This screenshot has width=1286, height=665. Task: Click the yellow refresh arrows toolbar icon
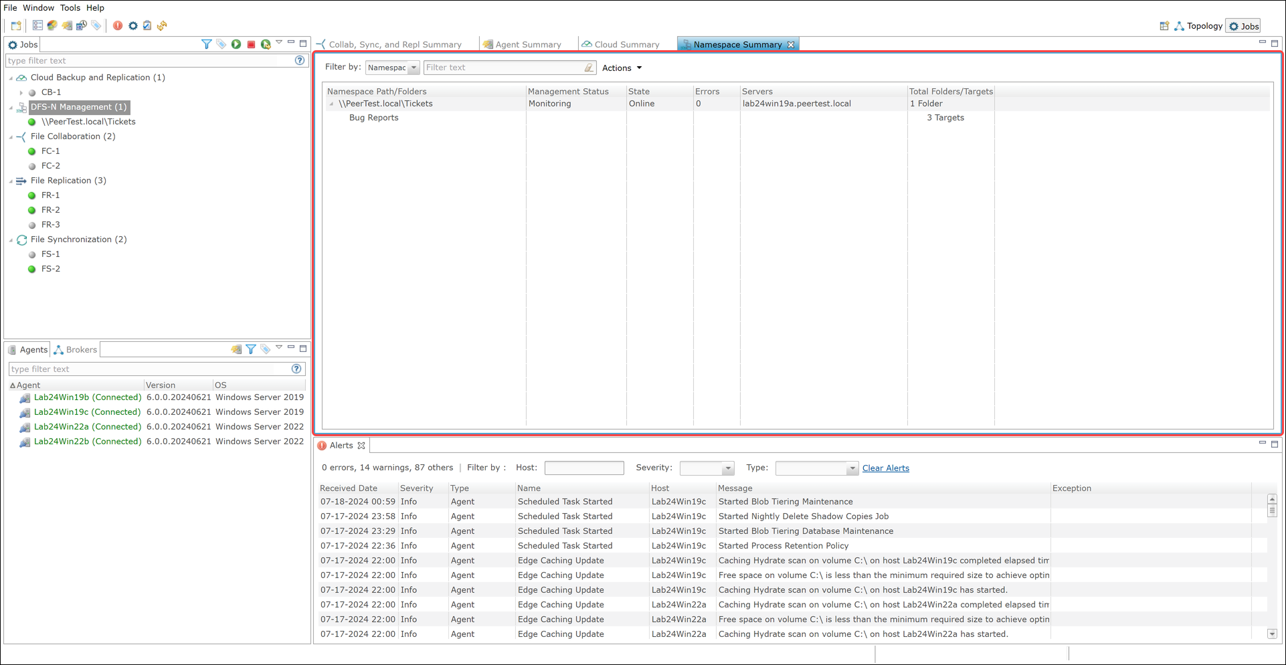162,25
